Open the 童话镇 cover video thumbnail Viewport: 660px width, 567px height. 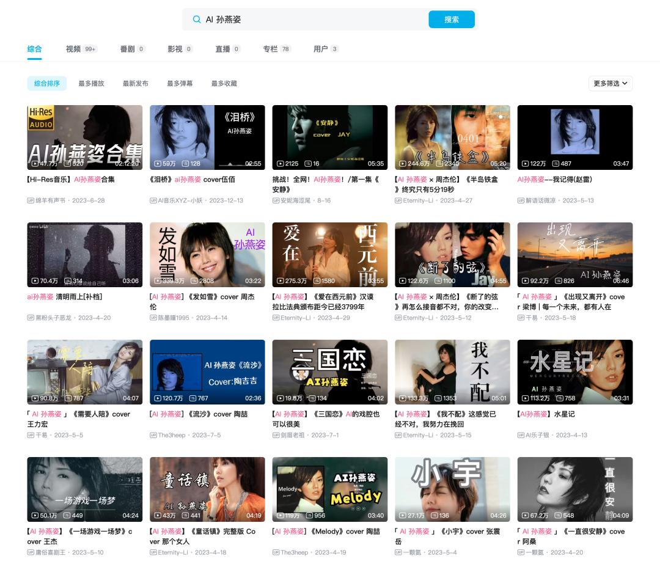point(207,489)
